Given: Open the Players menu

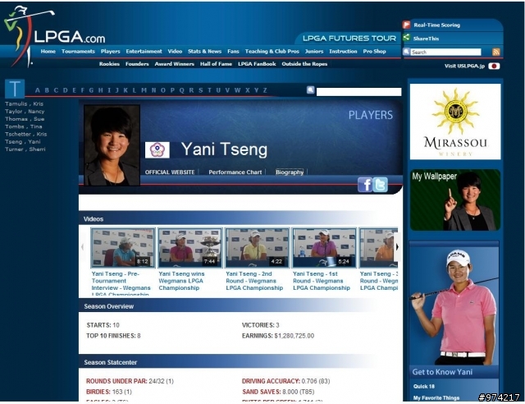Looking at the screenshot, I should (x=110, y=51).
